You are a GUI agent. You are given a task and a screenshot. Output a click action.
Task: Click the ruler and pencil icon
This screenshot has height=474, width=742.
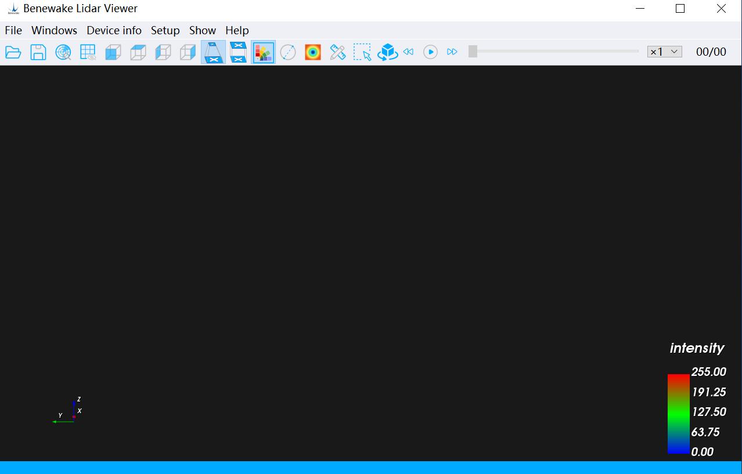[338, 52]
